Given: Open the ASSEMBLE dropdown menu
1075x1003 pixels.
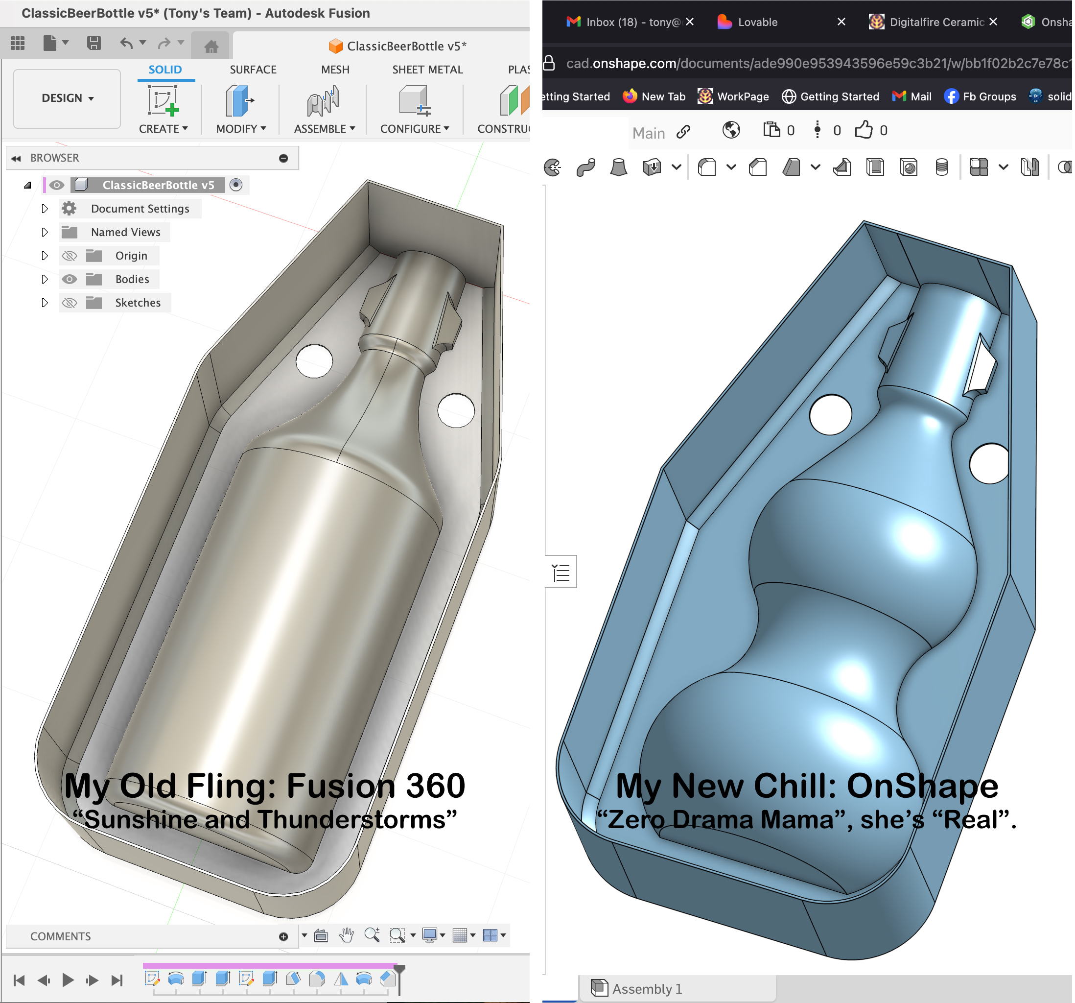Looking at the screenshot, I should click(325, 129).
